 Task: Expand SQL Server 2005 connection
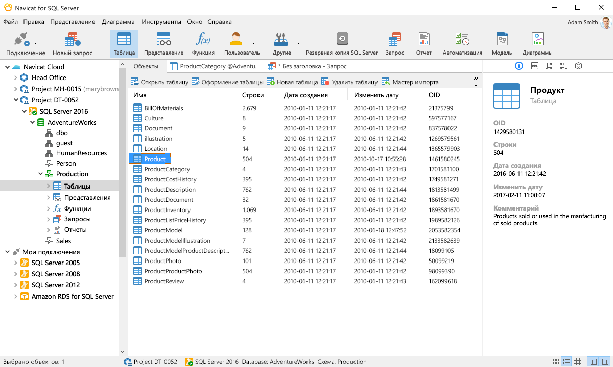click(15, 263)
